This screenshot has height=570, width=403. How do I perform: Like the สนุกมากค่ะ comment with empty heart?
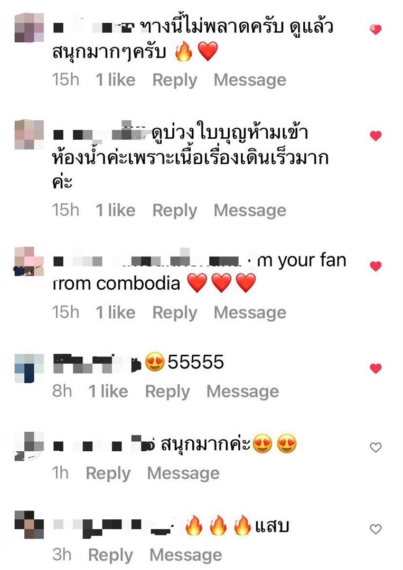point(376,447)
